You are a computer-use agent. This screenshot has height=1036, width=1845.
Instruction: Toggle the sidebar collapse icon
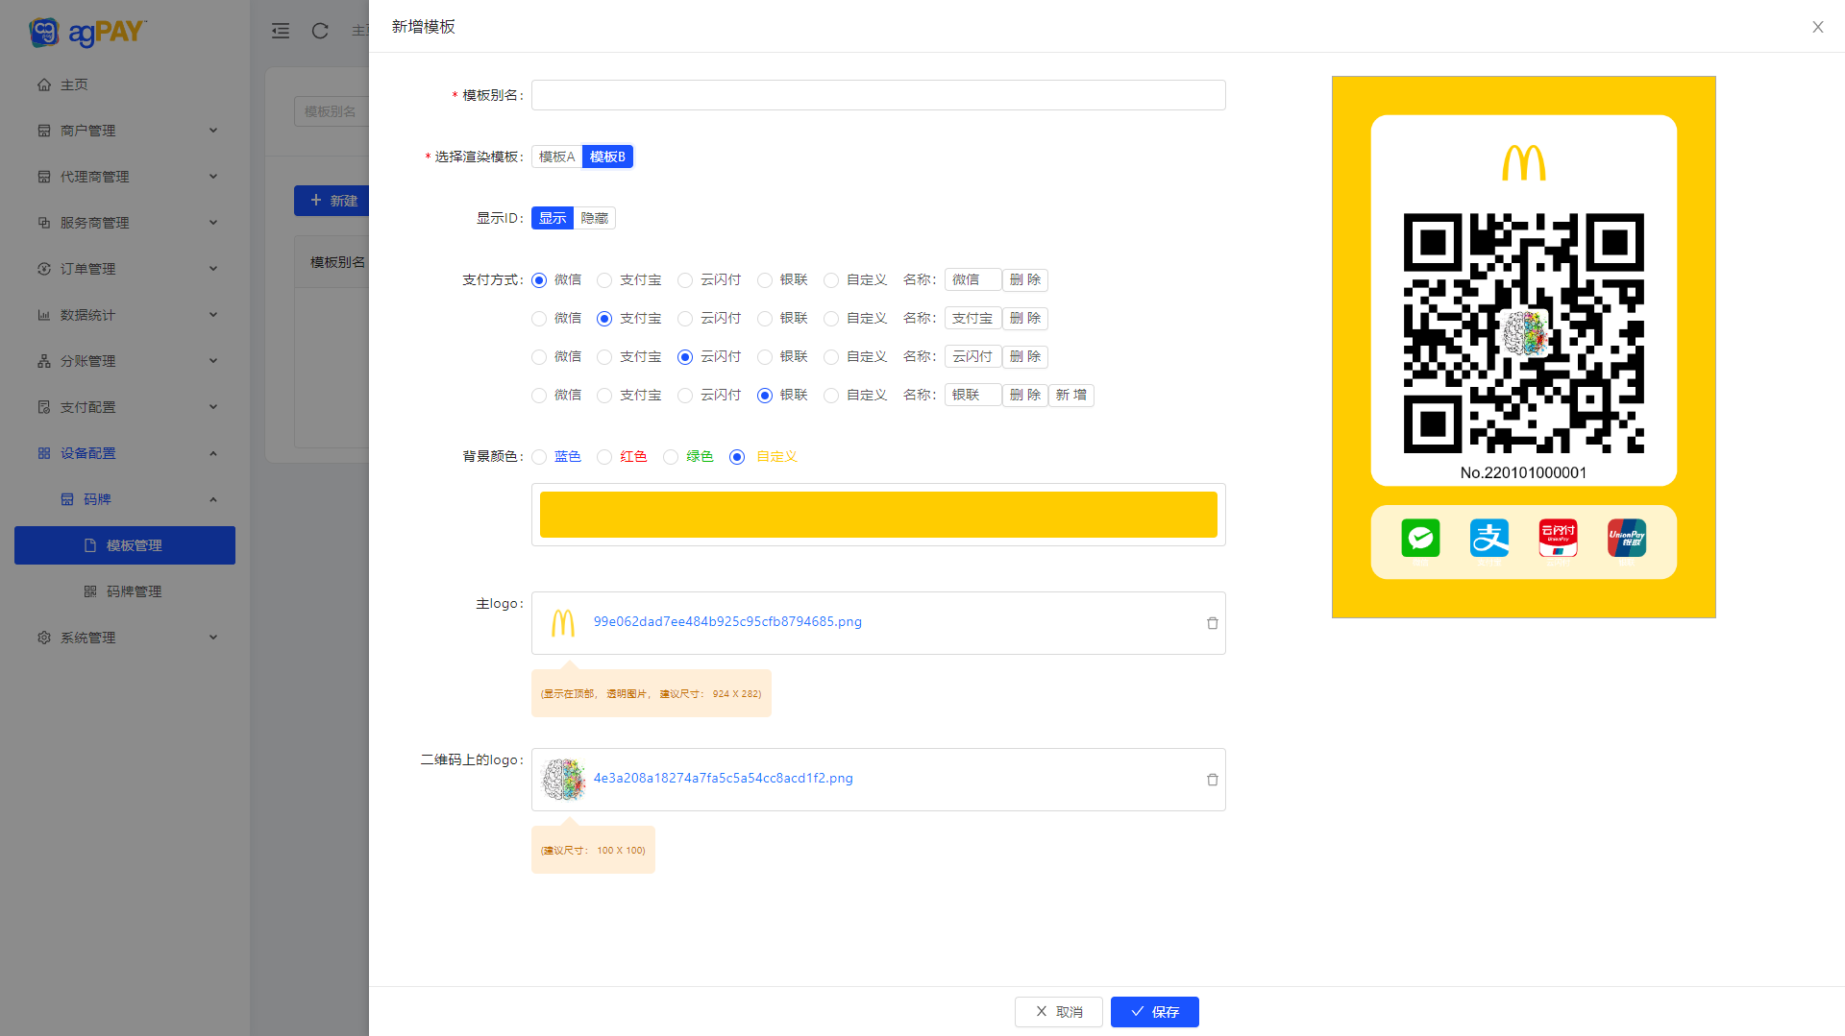point(281,31)
